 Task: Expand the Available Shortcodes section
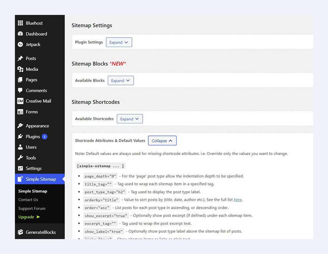click(x=130, y=119)
